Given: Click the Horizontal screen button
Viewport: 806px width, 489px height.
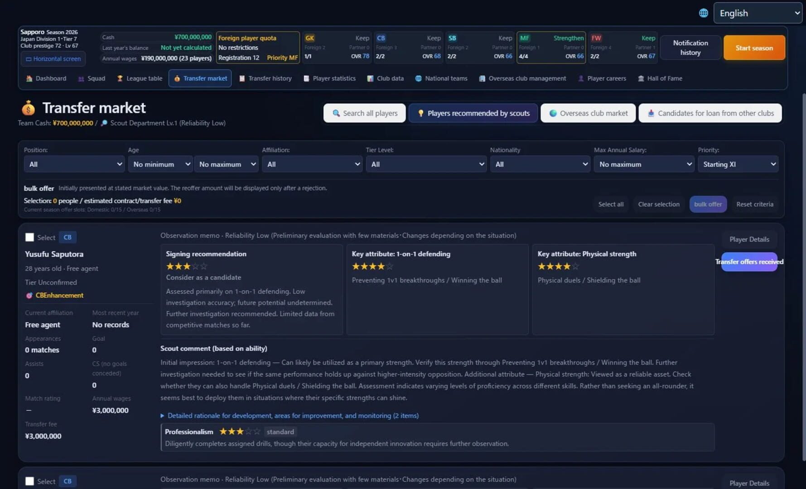Looking at the screenshot, I should (x=53, y=59).
